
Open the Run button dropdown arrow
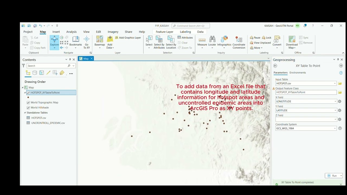[341, 176]
